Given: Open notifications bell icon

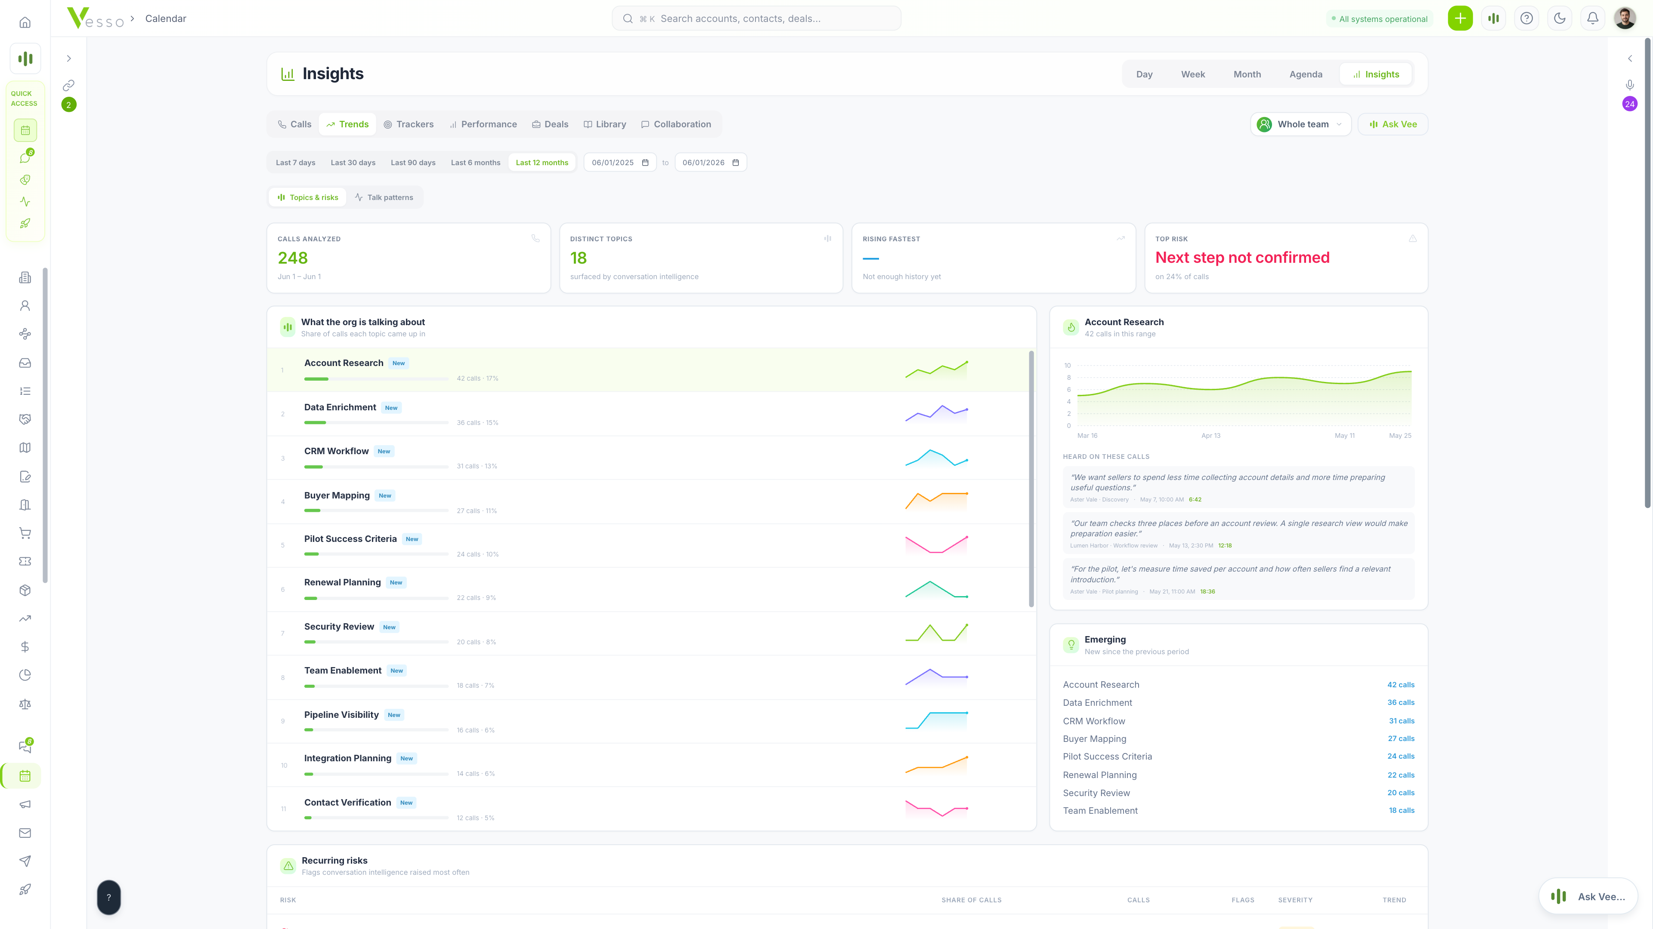Looking at the screenshot, I should pos(1593,18).
